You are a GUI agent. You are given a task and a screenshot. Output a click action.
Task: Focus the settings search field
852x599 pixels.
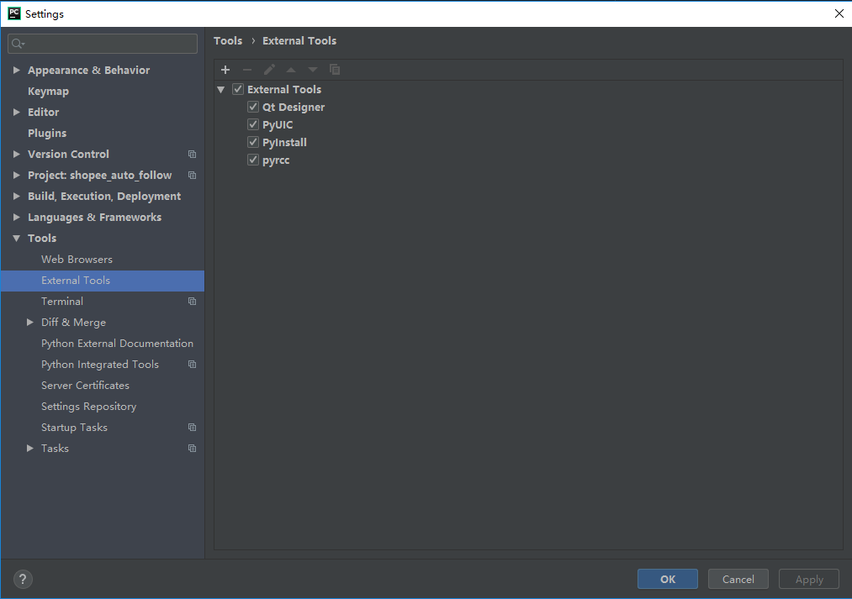pyautogui.click(x=103, y=44)
